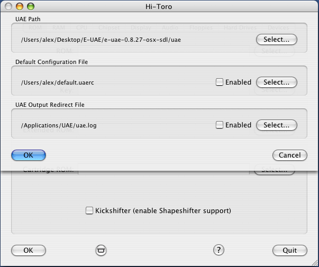The image size is (319, 267).
Task: Click the Hi-Toro window title
Action: [x=159, y=7]
